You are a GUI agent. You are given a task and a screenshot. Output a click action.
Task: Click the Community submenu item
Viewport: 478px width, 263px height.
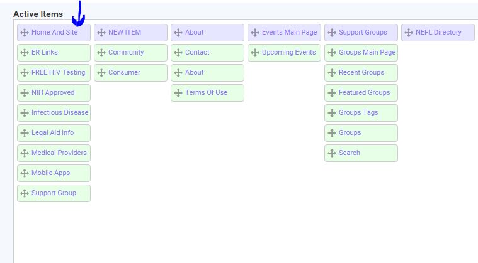pyautogui.click(x=126, y=53)
